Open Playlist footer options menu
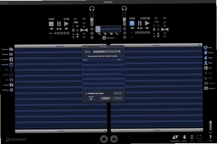The image size is (217, 144). click(201, 130)
